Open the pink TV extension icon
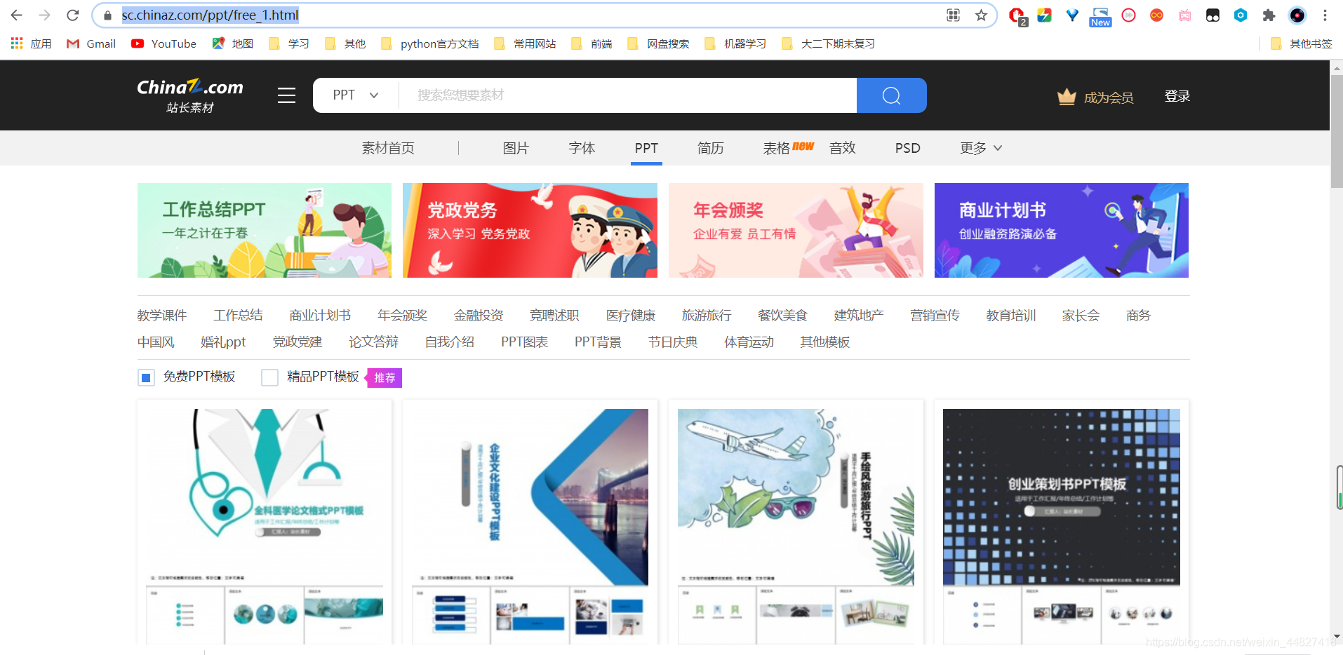1343x655 pixels. (x=1185, y=15)
